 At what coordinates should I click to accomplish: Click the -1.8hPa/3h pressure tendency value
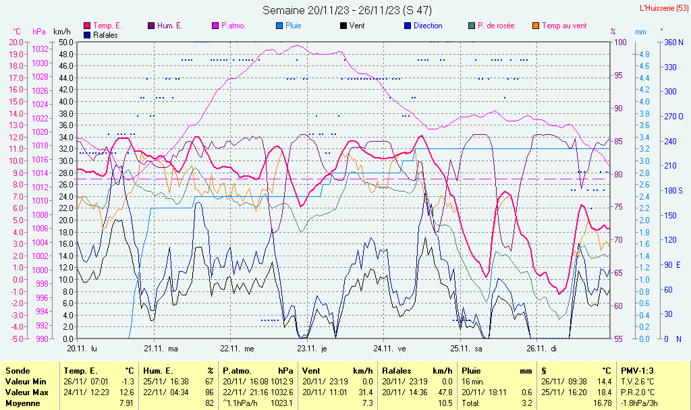pyautogui.click(x=639, y=403)
